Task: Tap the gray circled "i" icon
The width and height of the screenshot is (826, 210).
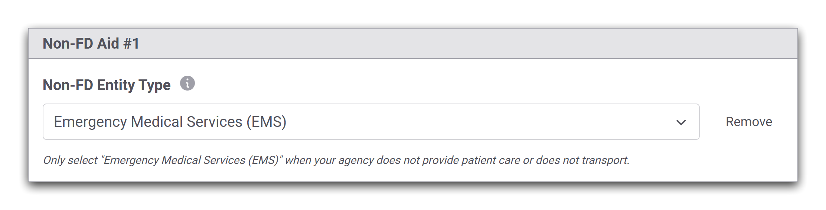Action: point(187,83)
